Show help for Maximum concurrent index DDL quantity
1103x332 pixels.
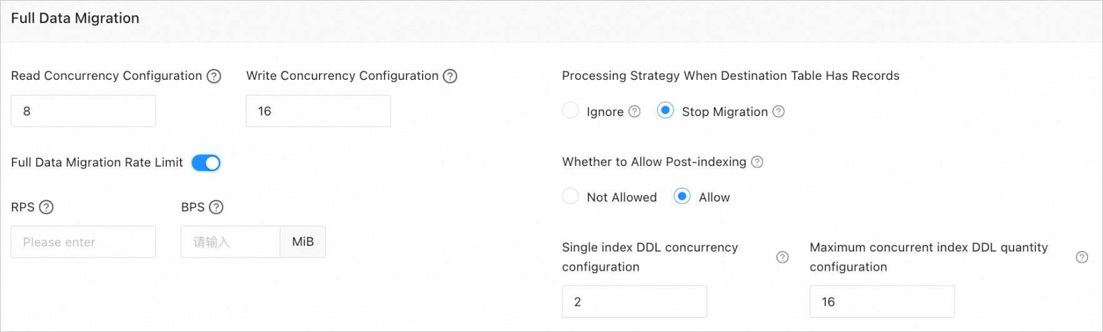(x=1082, y=257)
